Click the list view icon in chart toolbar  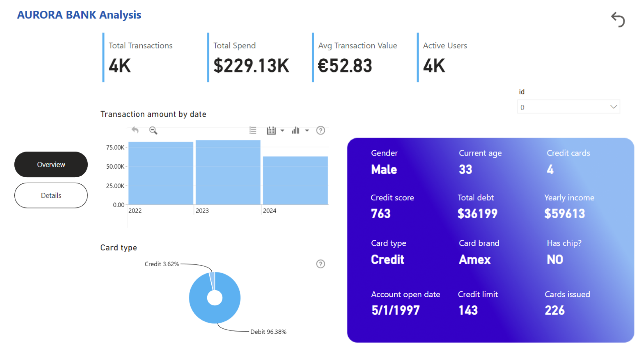coord(253,130)
